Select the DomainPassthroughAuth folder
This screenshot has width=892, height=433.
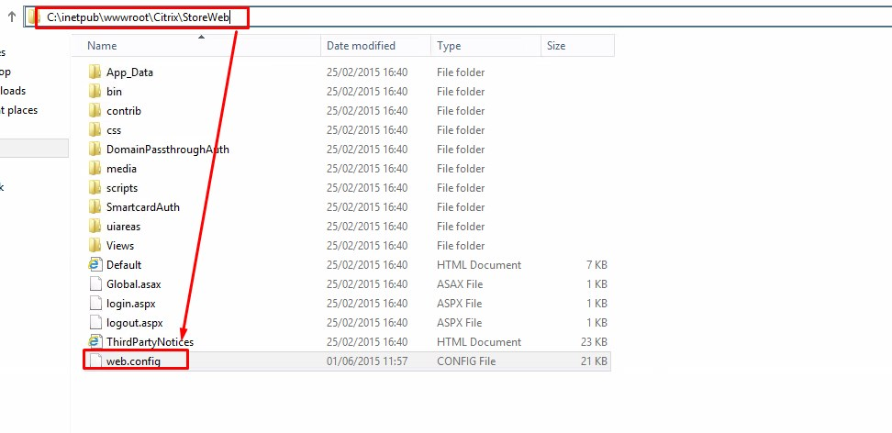pos(167,150)
